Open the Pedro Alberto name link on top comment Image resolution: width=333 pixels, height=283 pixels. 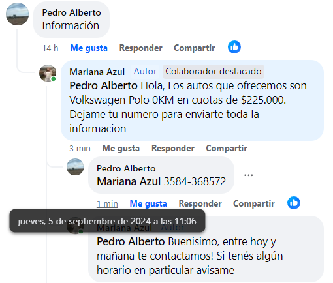pos(71,12)
